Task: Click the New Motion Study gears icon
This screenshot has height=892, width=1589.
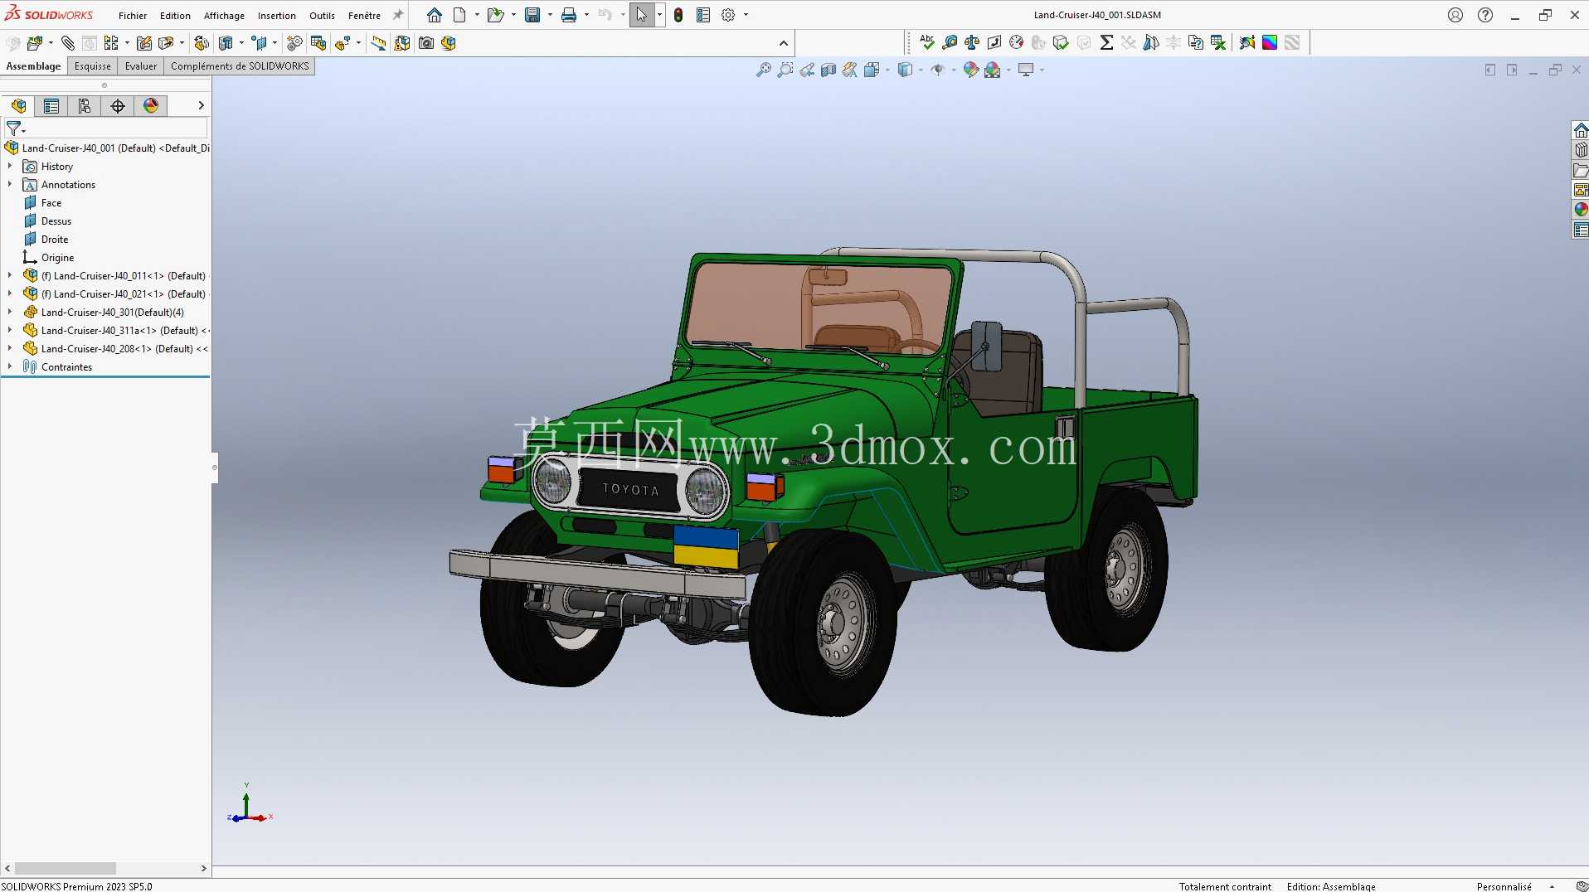Action: point(294,43)
